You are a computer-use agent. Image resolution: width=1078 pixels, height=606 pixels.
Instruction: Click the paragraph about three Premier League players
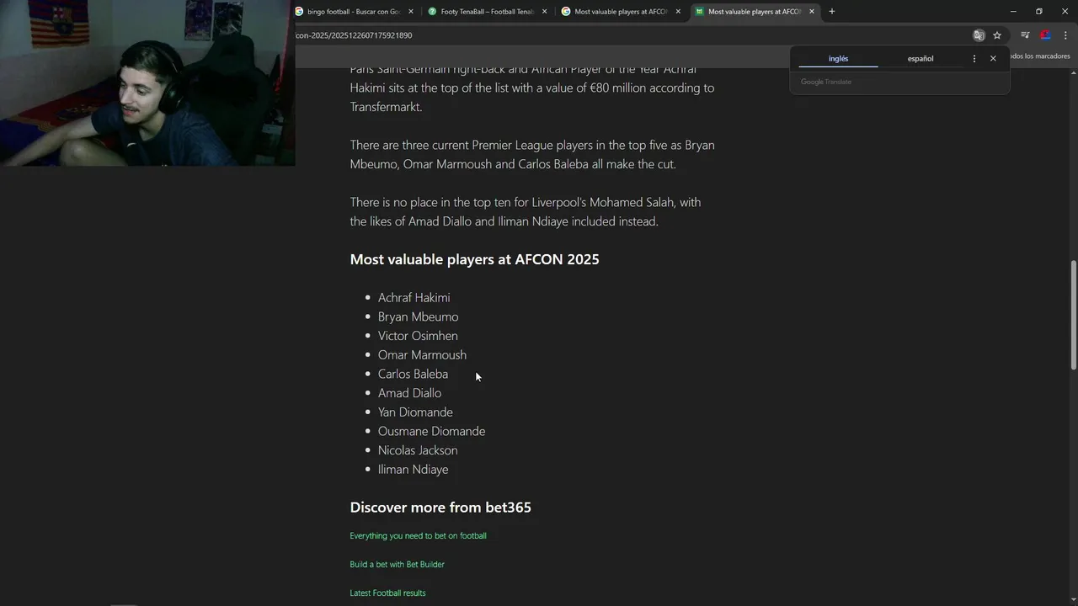(532, 155)
